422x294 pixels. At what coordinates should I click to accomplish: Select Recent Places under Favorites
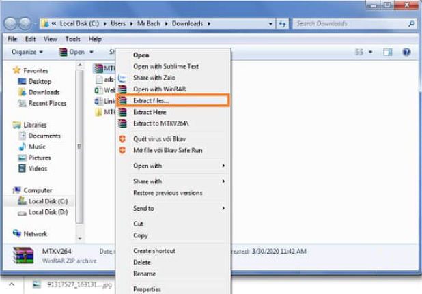[x=47, y=103]
